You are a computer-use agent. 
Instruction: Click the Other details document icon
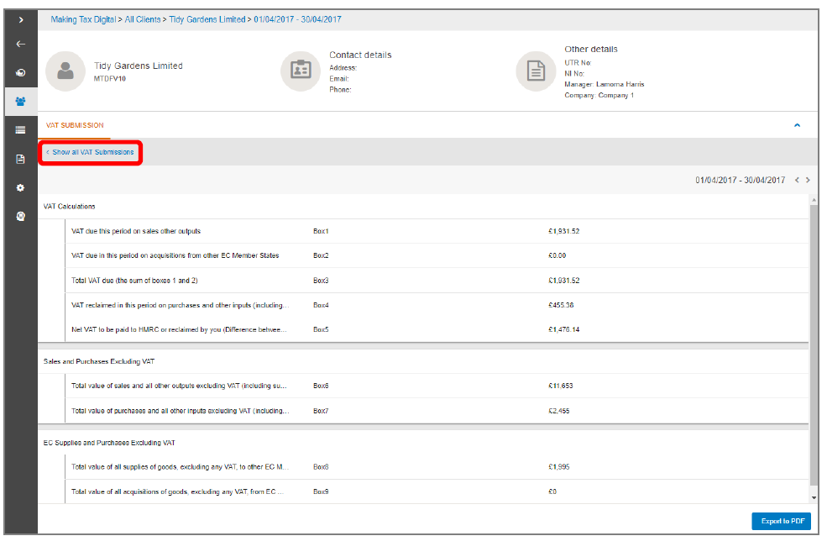536,71
